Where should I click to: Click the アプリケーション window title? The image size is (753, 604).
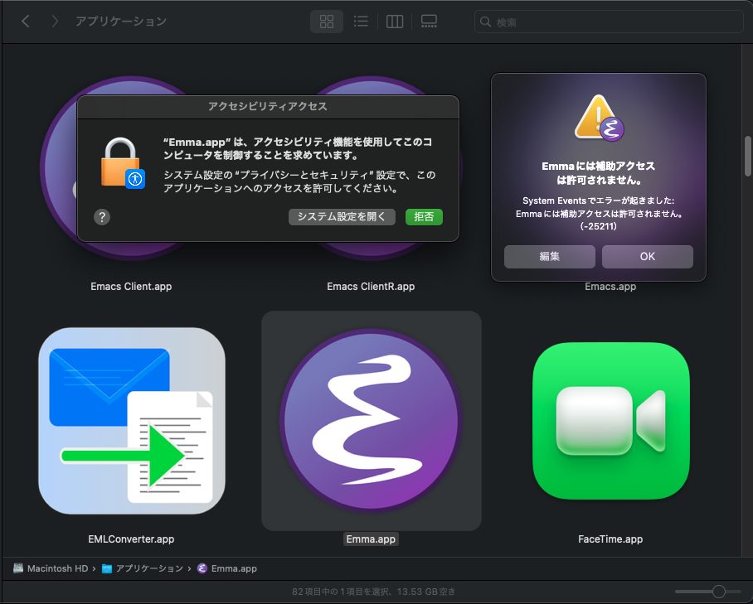click(x=120, y=21)
